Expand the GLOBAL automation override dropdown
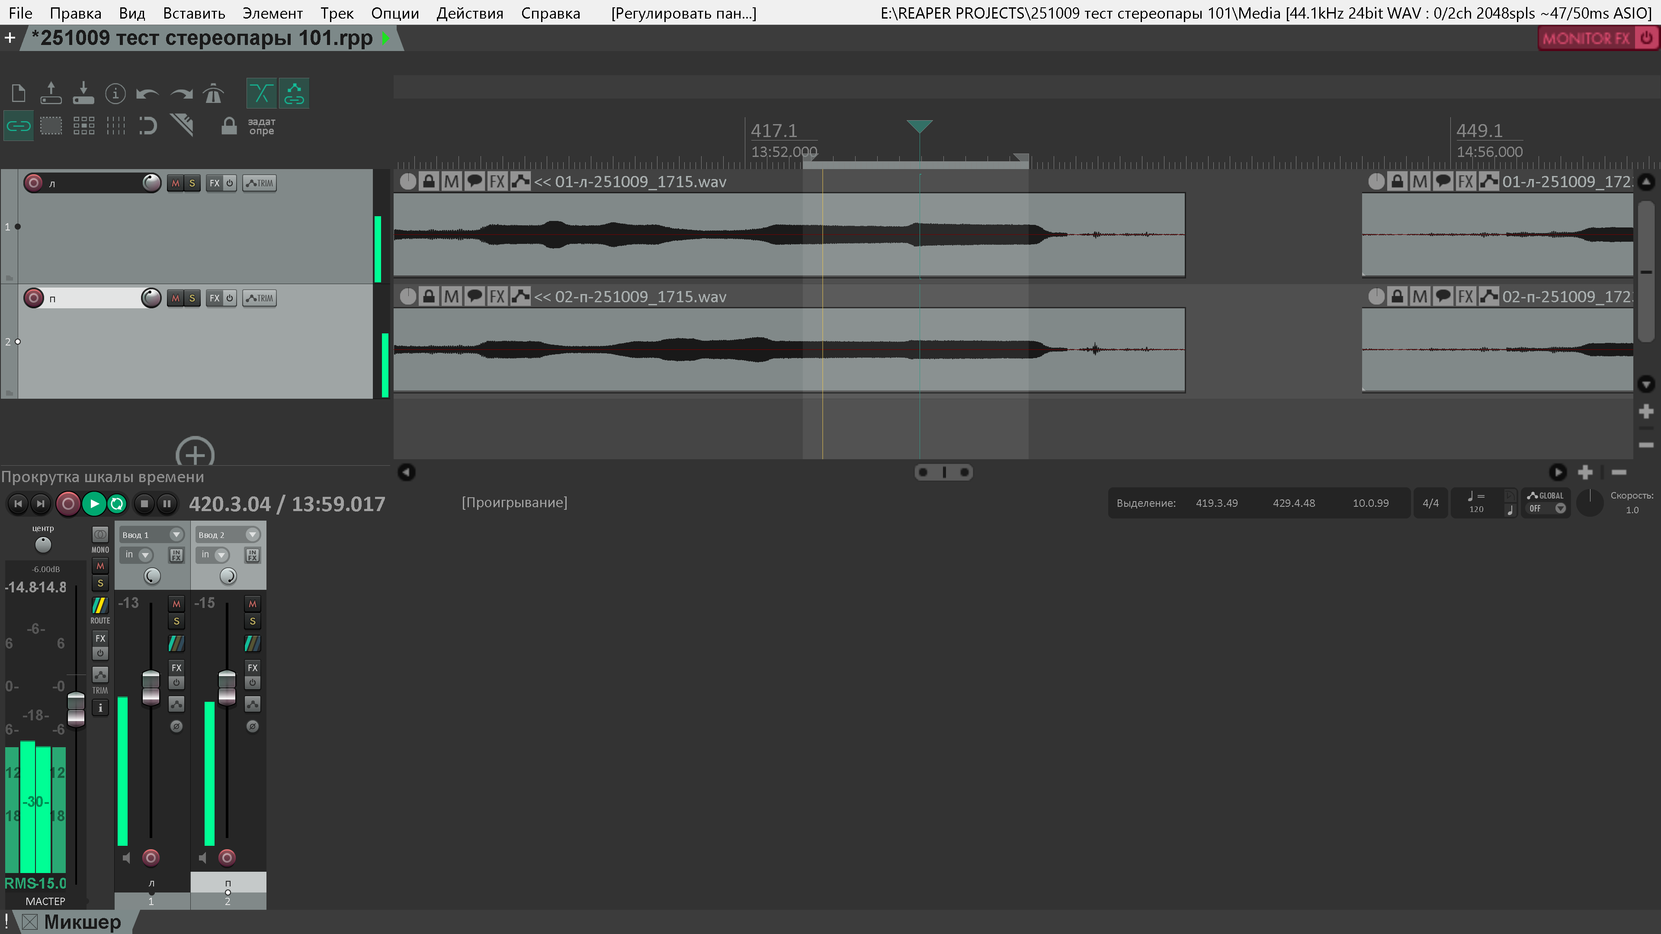The height and width of the screenshot is (934, 1661). tap(1560, 509)
